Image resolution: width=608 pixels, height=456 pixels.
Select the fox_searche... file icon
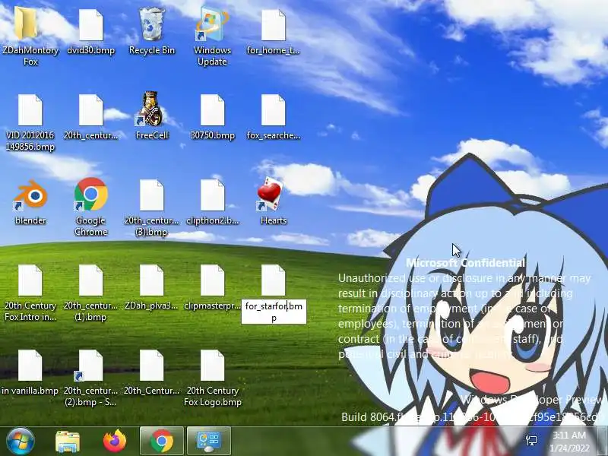pyautogui.click(x=274, y=110)
